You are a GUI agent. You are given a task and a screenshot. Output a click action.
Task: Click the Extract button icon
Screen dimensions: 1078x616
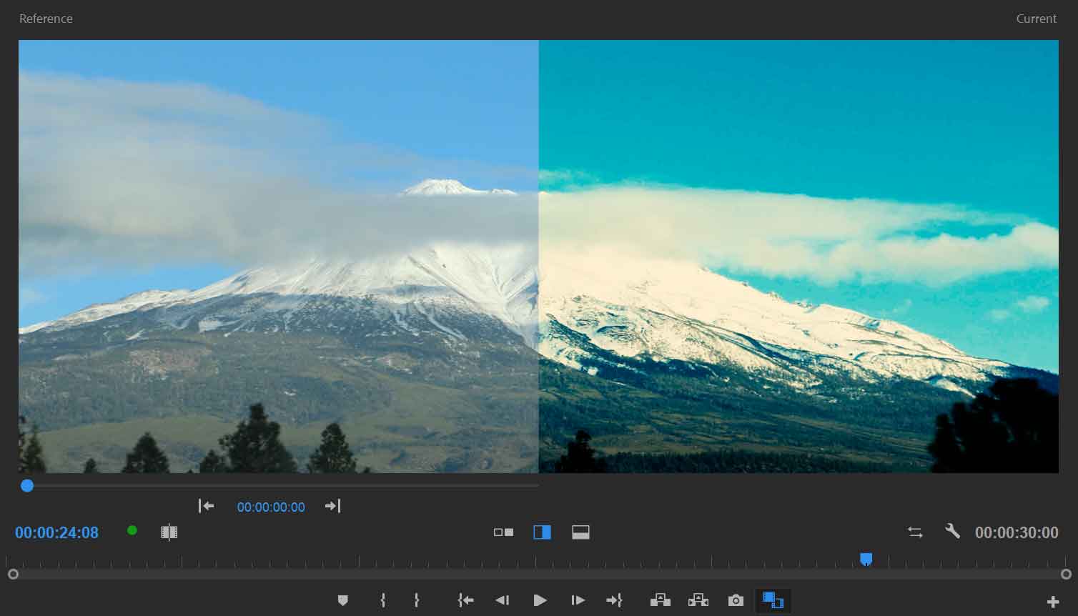click(x=698, y=600)
